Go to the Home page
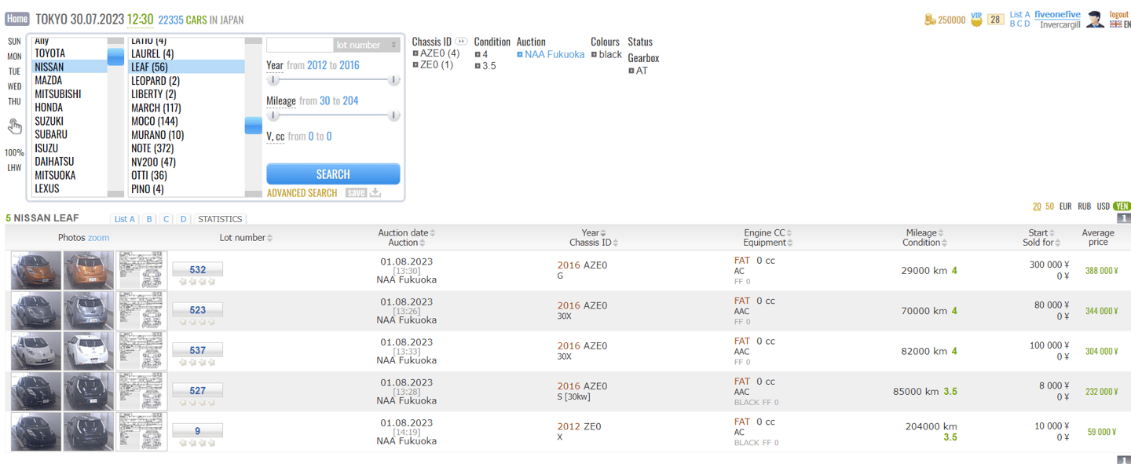 (17, 19)
